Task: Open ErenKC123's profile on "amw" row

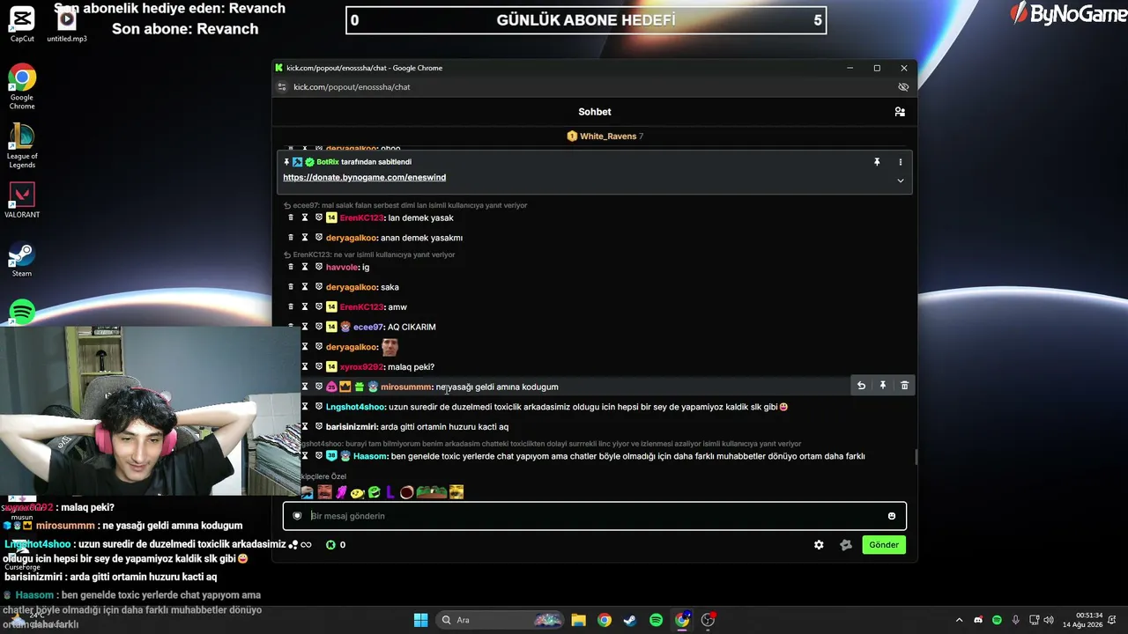Action: 361,306
